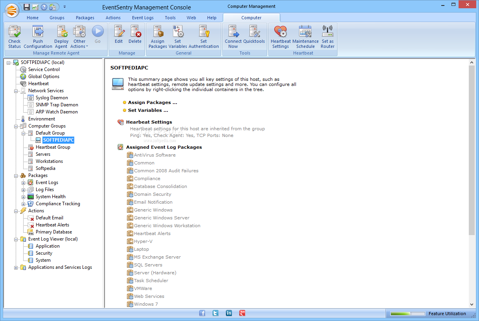Click the EventSentry application orb button

(x=13, y=10)
